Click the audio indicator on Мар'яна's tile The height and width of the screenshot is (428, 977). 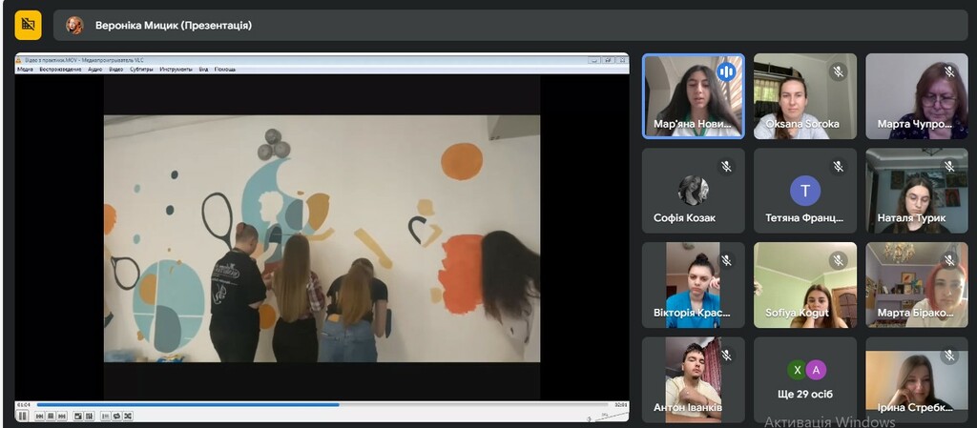coord(726,71)
